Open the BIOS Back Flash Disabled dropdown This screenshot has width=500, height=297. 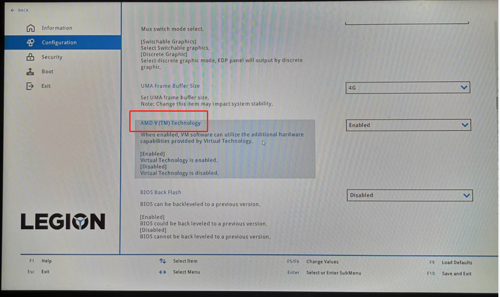(409, 195)
